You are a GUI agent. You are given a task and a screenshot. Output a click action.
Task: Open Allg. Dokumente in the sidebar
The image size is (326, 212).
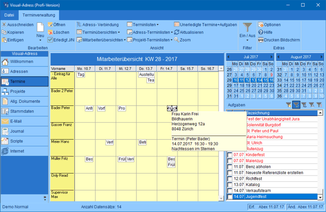coord(24,101)
